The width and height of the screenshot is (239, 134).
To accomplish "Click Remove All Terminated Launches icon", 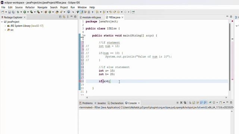I will click(x=185, y=103).
